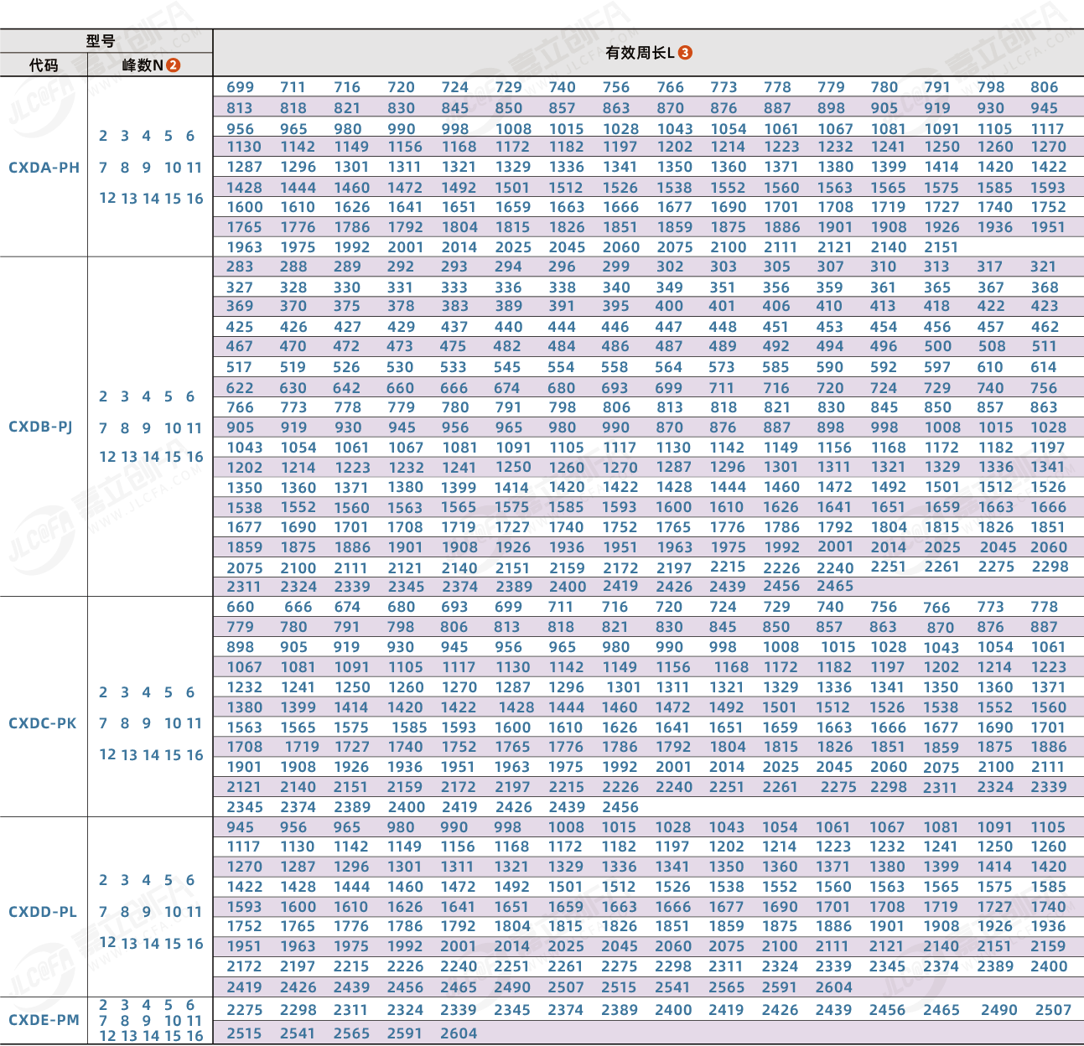Click value 699 in the CXDA-PH section
Viewport: 1084px width, 1046px height.
pyautogui.click(x=241, y=87)
